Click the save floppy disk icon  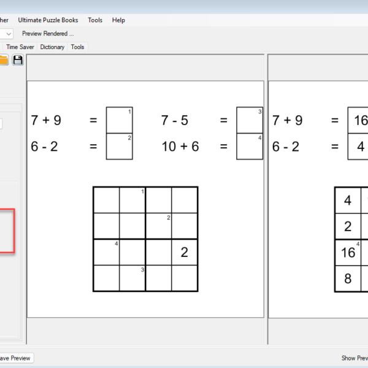18,60
